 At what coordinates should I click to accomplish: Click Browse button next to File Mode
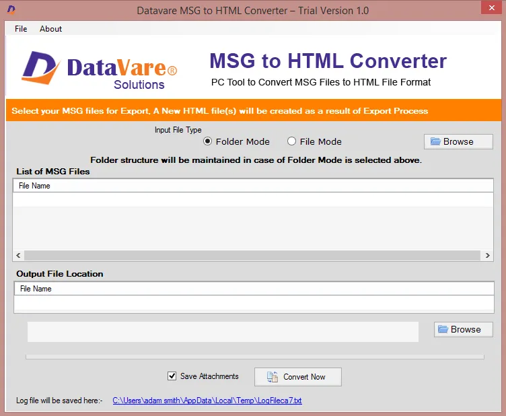458,141
